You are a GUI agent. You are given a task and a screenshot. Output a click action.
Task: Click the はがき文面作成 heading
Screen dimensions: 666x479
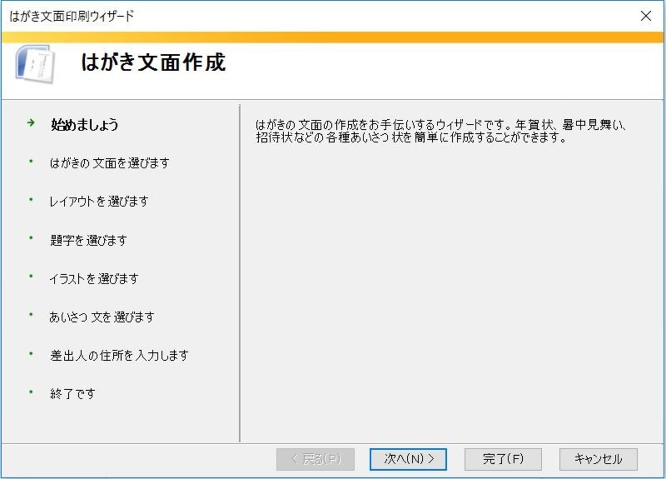154,63
